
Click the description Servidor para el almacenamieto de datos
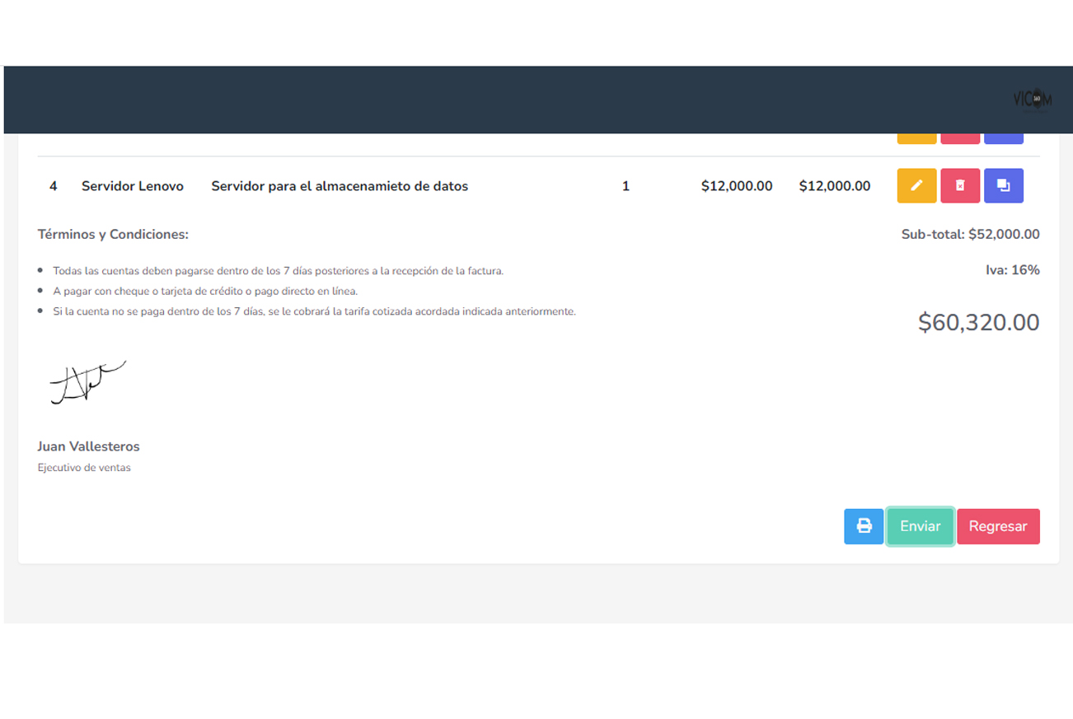pyautogui.click(x=339, y=186)
